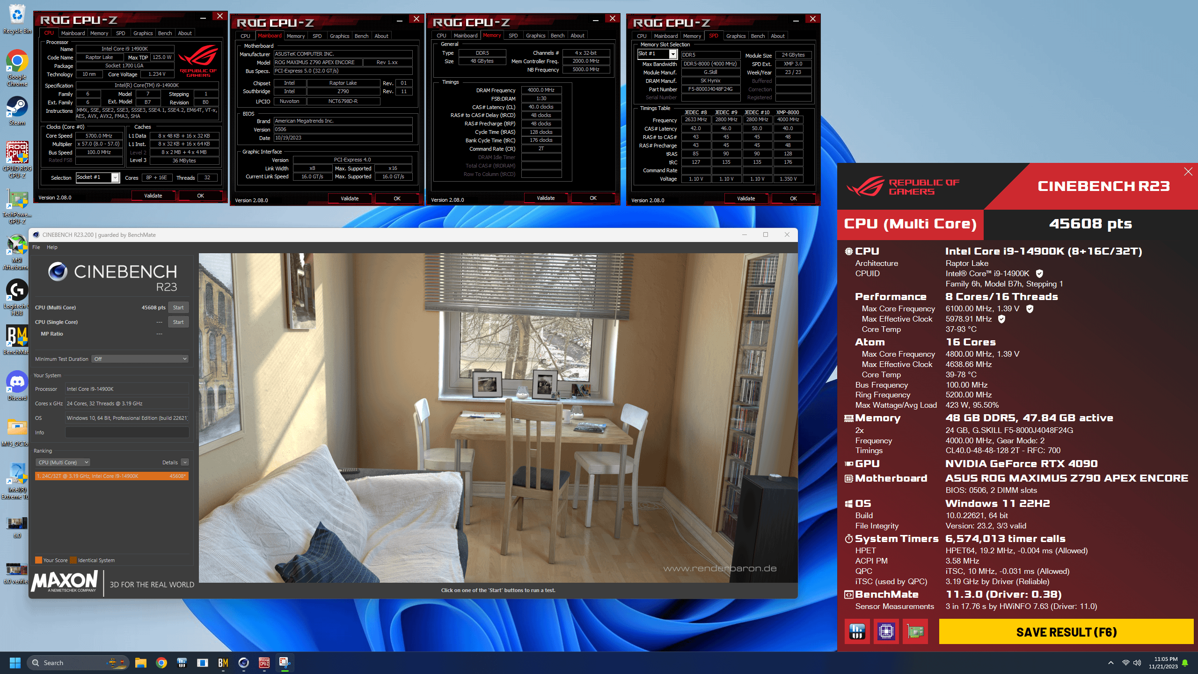Image resolution: width=1198 pixels, height=674 pixels.
Task: Open the CPUID ROG CPU-Z desktop shortcut
Action: (x=17, y=159)
